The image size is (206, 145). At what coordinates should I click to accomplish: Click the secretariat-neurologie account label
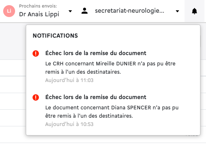[129, 11]
